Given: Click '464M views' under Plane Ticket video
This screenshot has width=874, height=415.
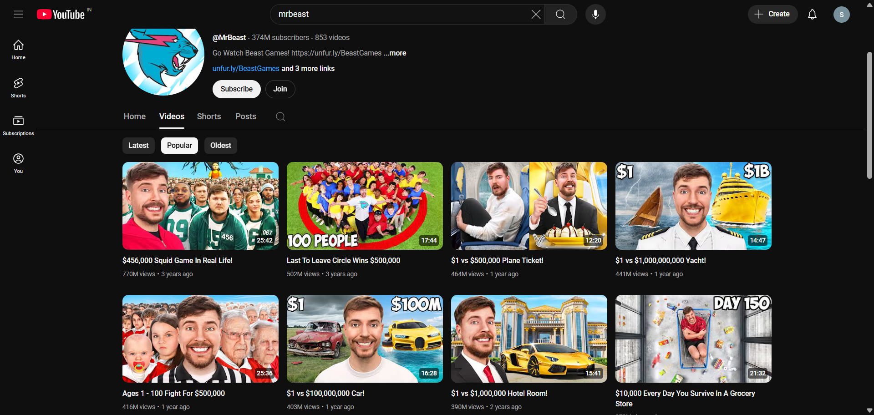Looking at the screenshot, I should point(467,274).
